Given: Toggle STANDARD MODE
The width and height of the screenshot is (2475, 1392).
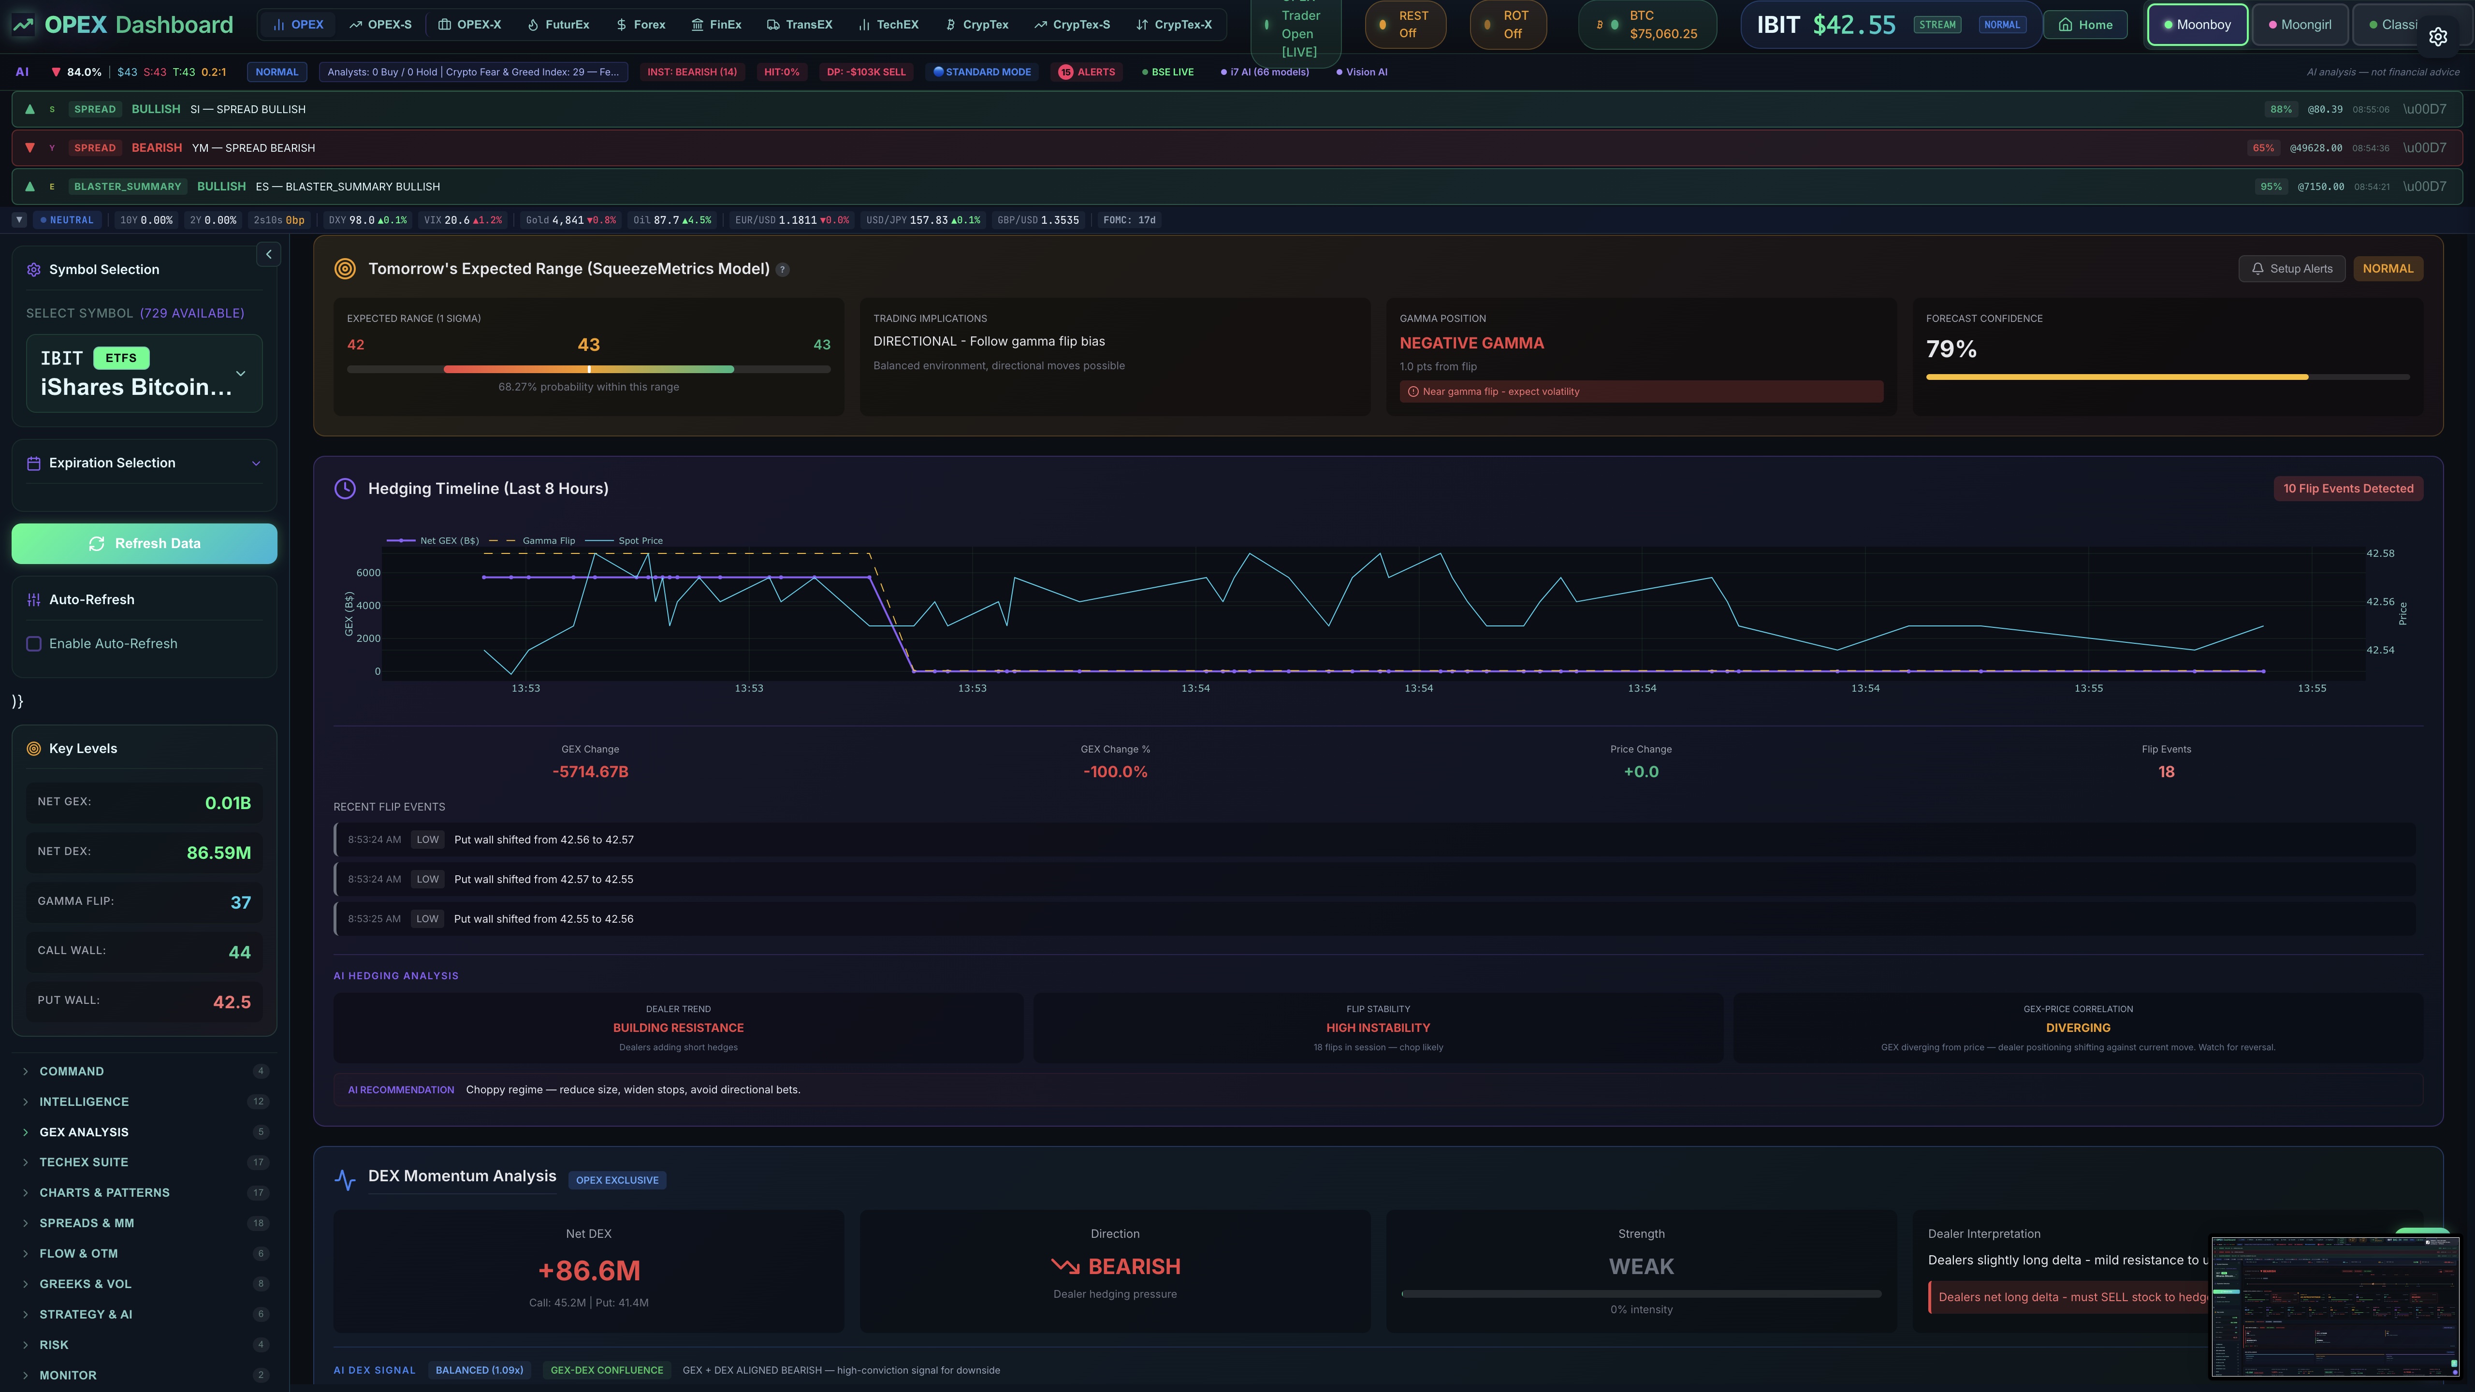Looking at the screenshot, I should click(982, 72).
